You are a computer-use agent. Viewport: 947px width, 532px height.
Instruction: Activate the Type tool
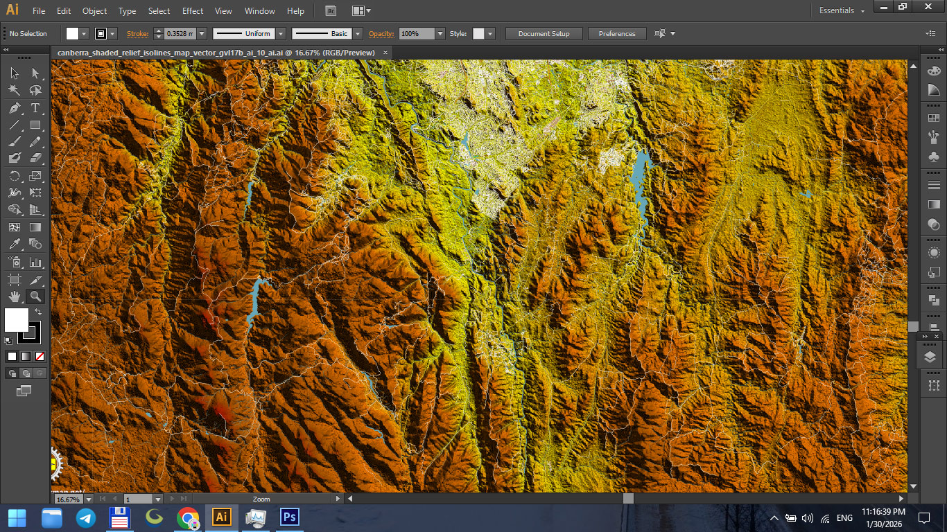coord(35,108)
